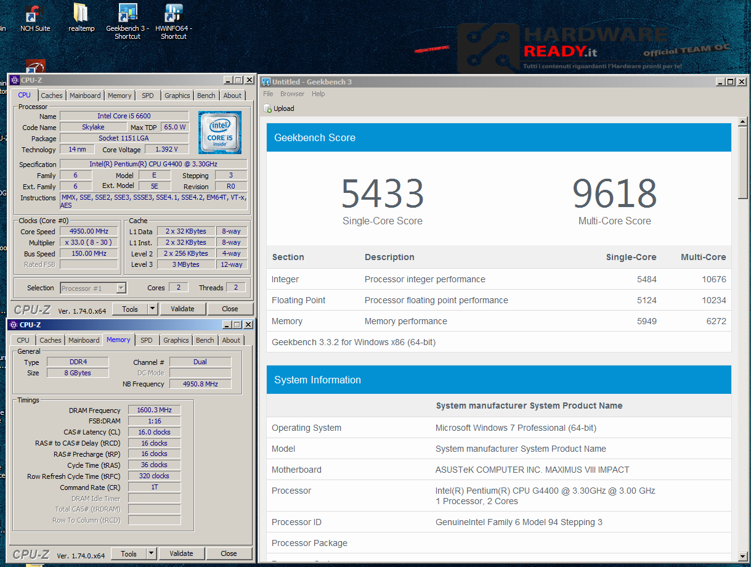This screenshot has width=751, height=567.
Task: Expand Tools dropdown arrow in top CPU-Z
Action: pyautogui.click(x=153, y=309)
